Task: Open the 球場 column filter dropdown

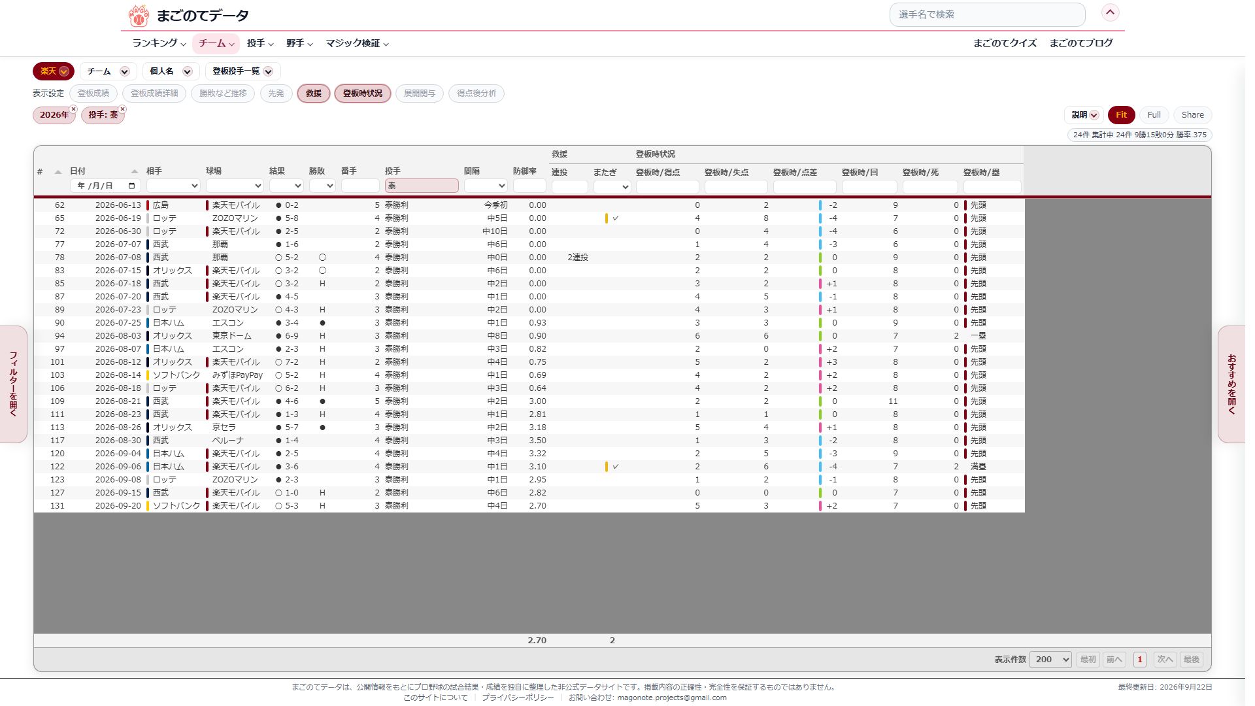Action: [x=235, y=186]
